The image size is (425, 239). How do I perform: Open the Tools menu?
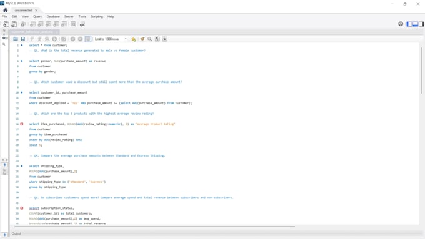tap(82, 16)
